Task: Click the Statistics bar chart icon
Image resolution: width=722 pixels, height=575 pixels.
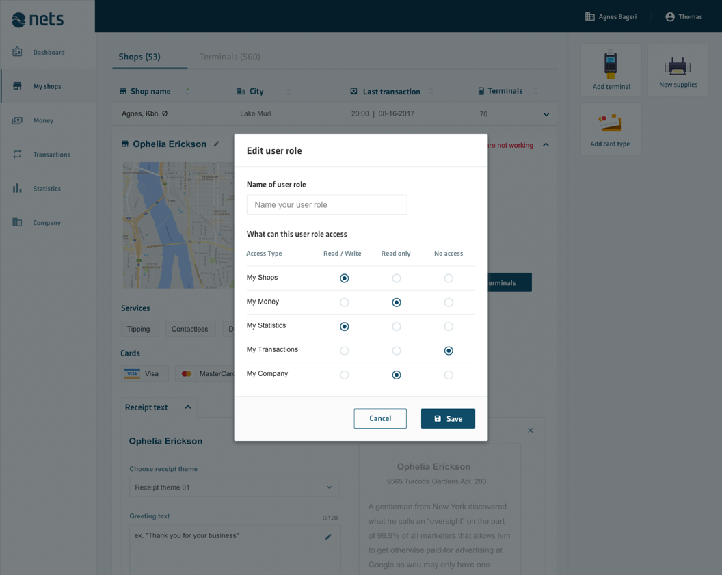Action: coord(17,188)
